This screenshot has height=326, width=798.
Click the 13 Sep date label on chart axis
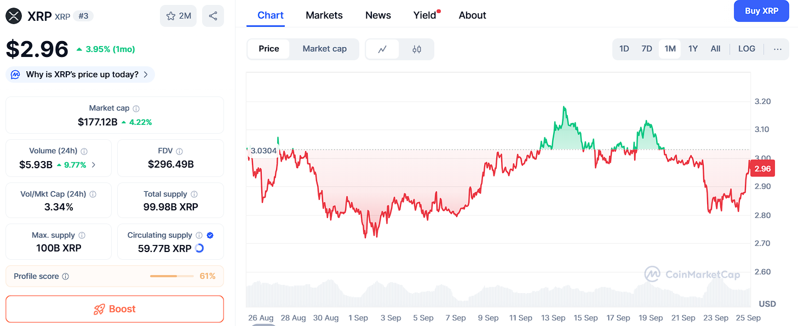pos(553,318)
